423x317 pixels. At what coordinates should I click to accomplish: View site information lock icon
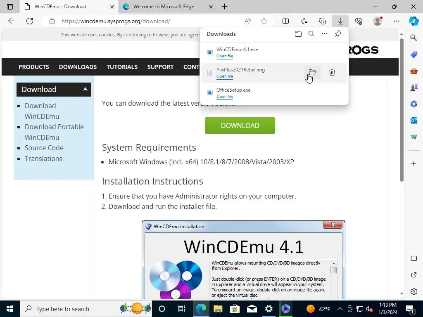pyautogui.click(x=52, y=21)
